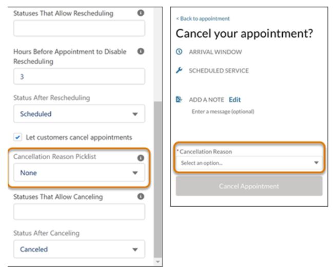Click the Arrival Window clock icon
Screen dimensions: 335x277
[x=180, y=52]
